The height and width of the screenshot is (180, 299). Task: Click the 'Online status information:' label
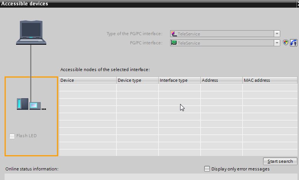pos(32,169)
